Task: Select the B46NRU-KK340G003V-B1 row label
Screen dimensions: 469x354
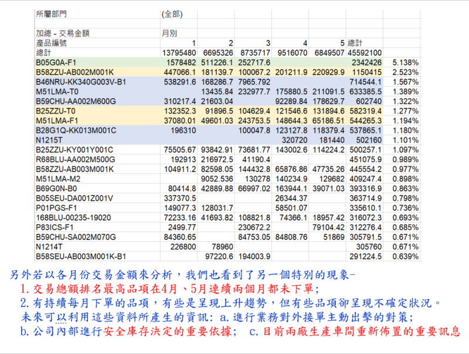Action: 81,82
